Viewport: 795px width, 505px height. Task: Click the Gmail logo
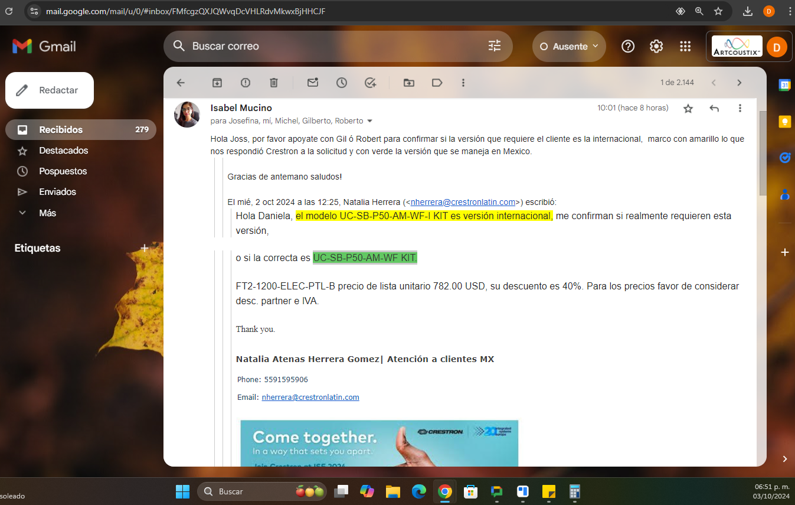pyautogui.click(x=44, y=46)
